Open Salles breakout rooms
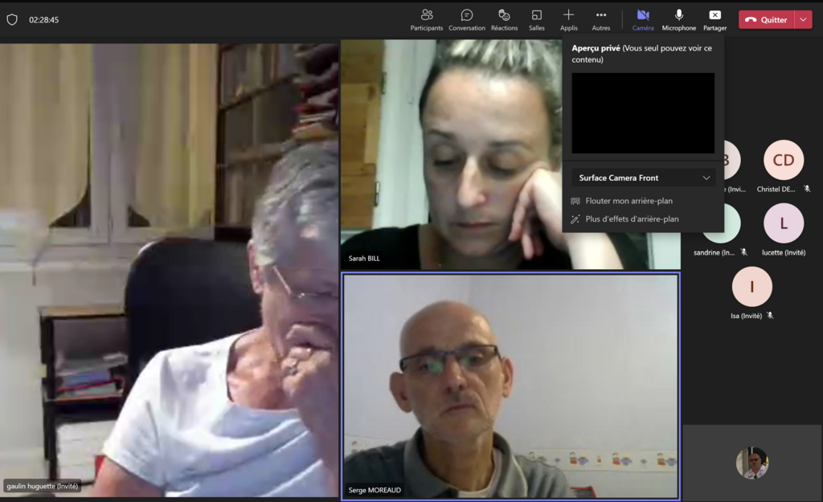The width and height of the screenshot is (823, 502). (536, 15)
